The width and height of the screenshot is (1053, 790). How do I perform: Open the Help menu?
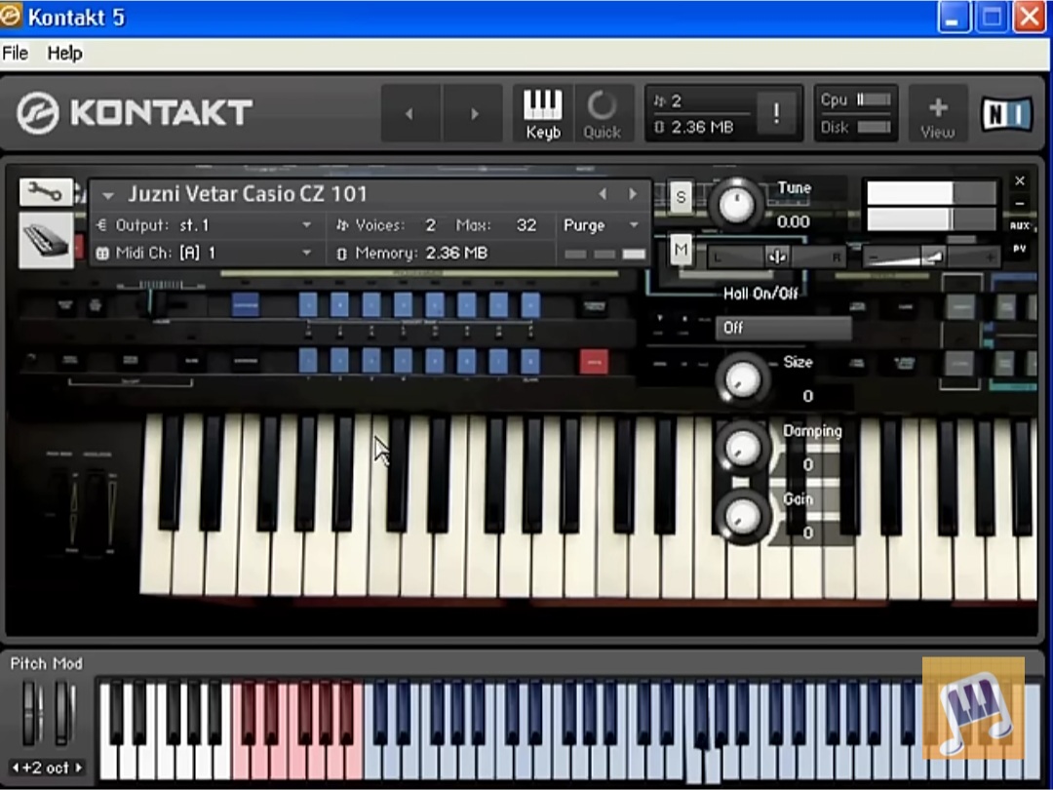[x=64, y=53]
